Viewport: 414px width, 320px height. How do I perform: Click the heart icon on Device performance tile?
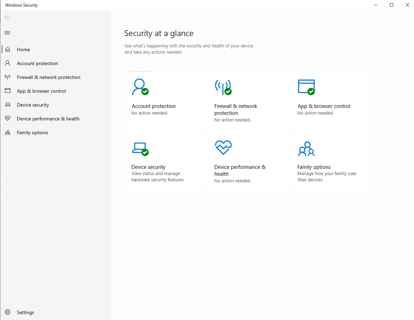(223, 147)
